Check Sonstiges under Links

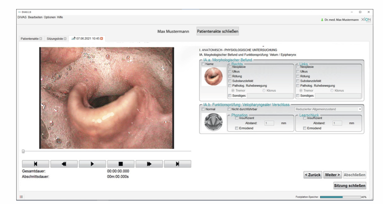click(298, 96)
